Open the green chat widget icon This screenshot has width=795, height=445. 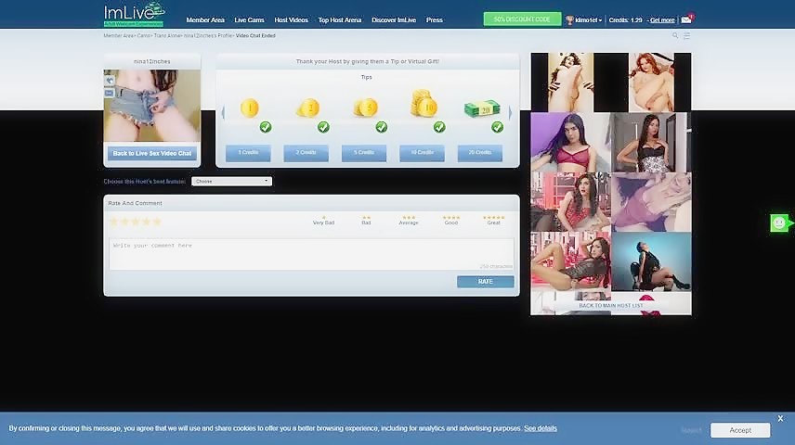tap(779, 222)
